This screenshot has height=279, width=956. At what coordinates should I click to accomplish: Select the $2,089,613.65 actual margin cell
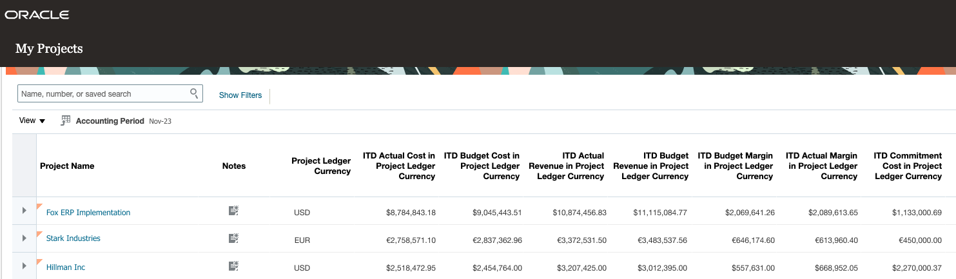(x=833, y=213)
